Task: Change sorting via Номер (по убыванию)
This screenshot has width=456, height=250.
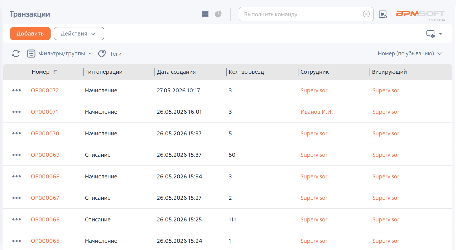Action: [x=410, y=54]
